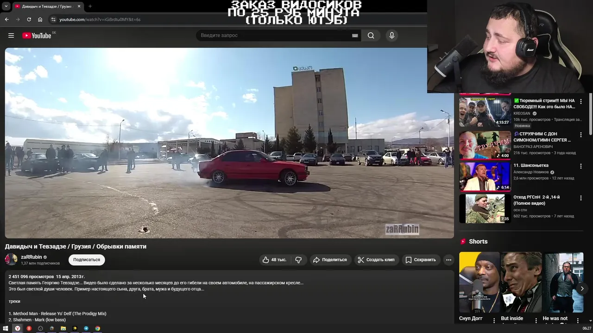Viewport: 593px width, 333px height.
Task: Click the 'Method Man - Release Yo' Delf' track line
Action: (x=57, y=314)
